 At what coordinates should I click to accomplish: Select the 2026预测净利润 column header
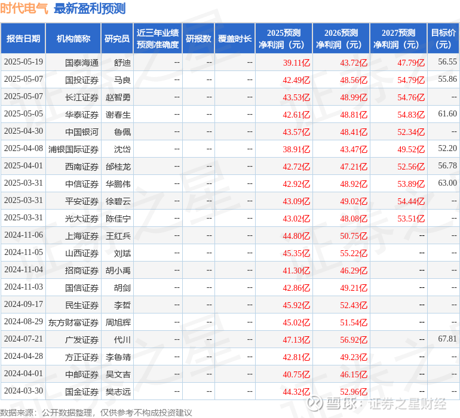tap(341, 39)
